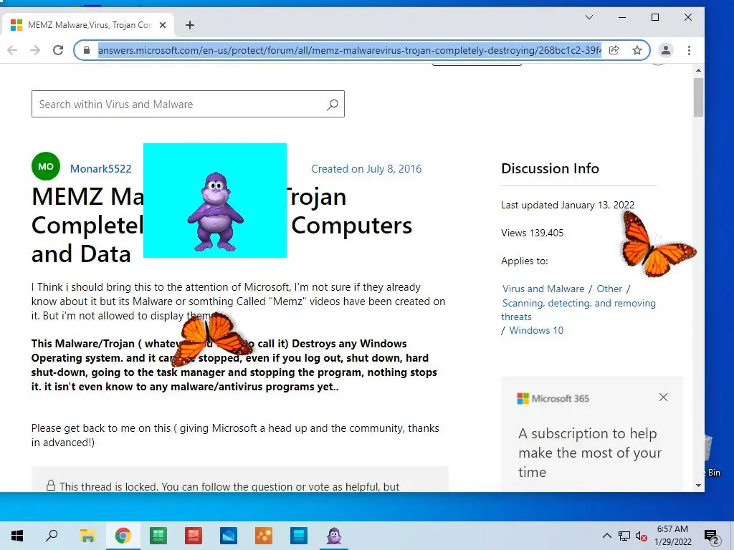Click the Created on July 8, 2016 text
Screen dimensions: 734x550
pyautogui.click(x=366, y=169)
